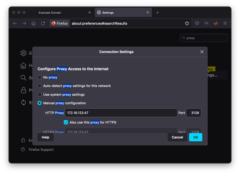240x174 pixels.
Task: Open General settings gear in sidebar
Action: tap(24, 53)
